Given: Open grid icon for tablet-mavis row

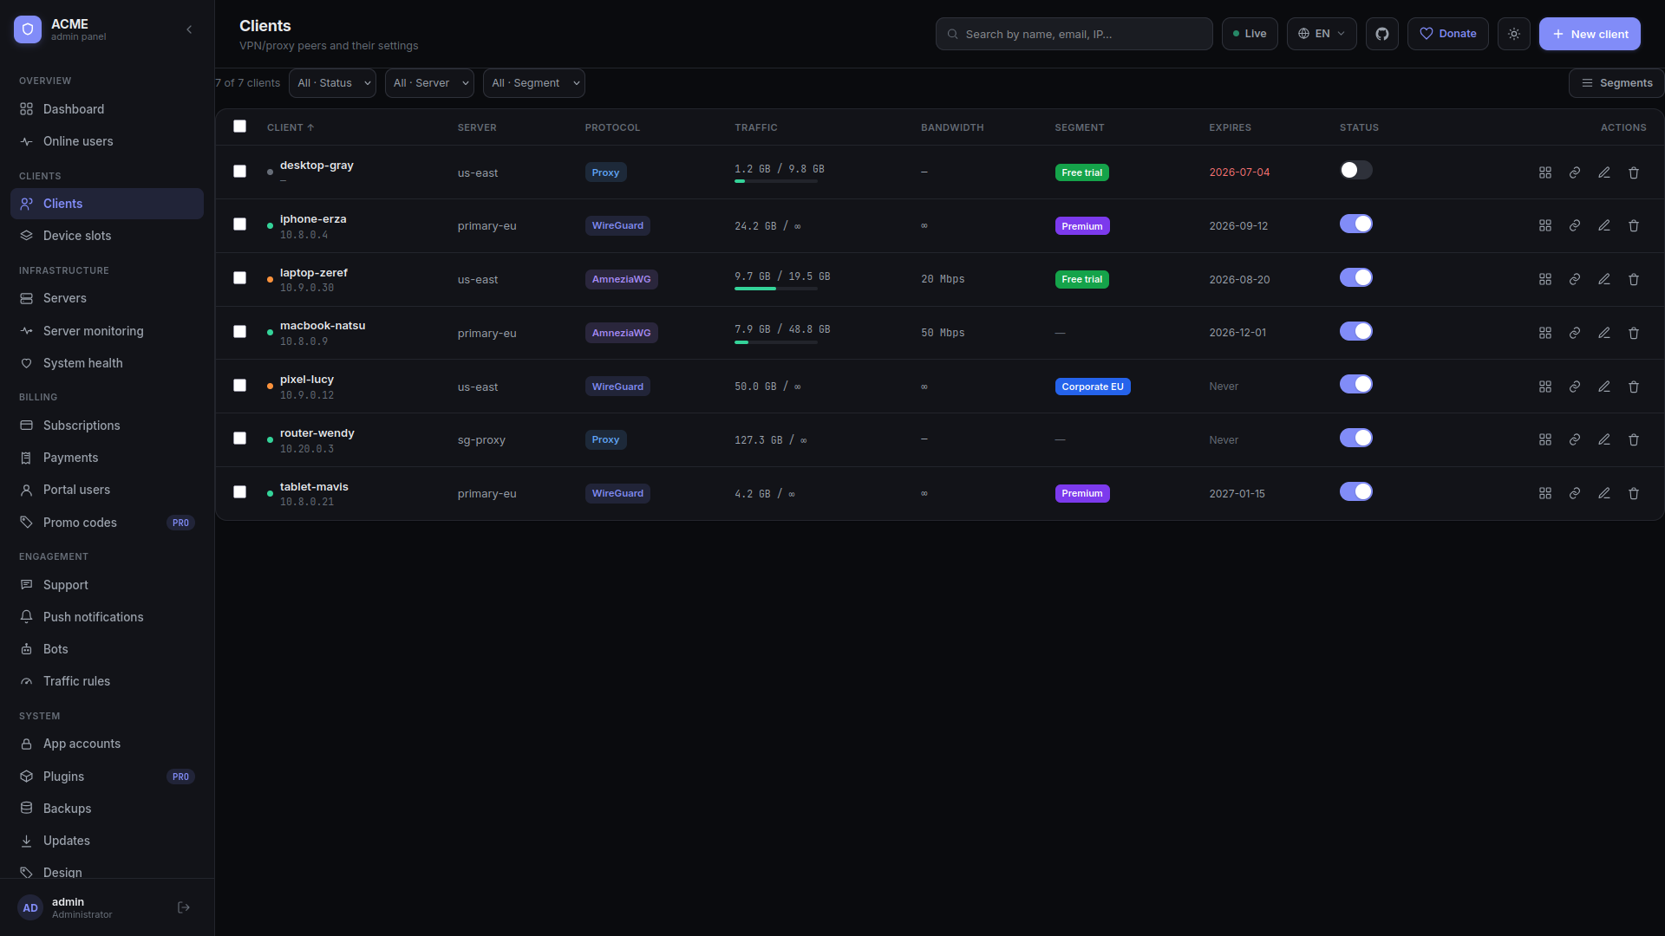Looking at the screenshot, I should [x=1545, y=493].
